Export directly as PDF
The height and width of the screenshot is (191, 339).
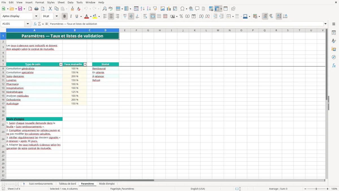tap(30, 9)
